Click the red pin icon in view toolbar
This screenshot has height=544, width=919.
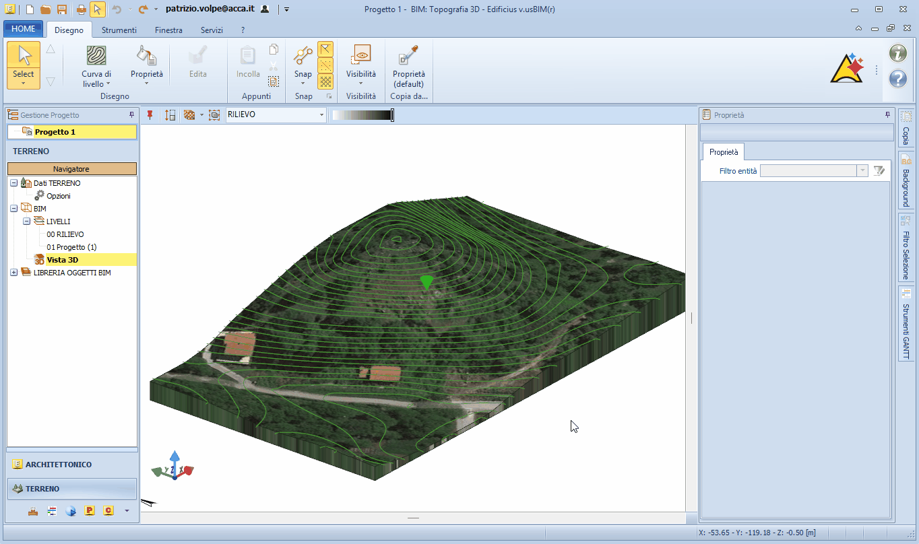click(150, 115)
